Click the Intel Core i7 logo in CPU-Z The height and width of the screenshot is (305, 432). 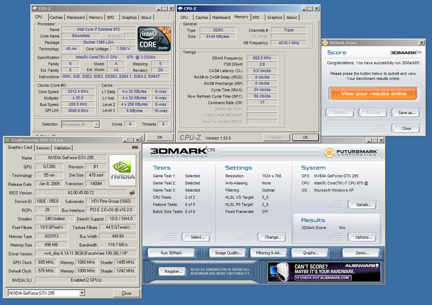pos(154,39)
